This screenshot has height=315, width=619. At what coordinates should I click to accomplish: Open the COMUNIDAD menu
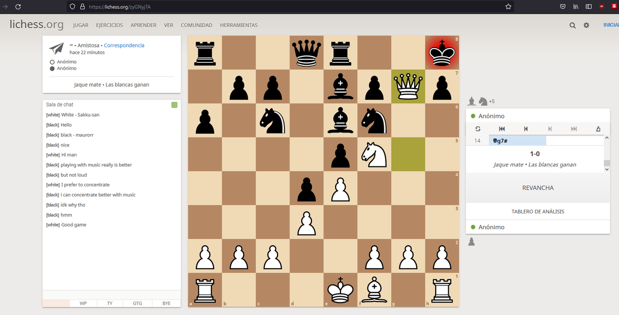coord(196,25)
